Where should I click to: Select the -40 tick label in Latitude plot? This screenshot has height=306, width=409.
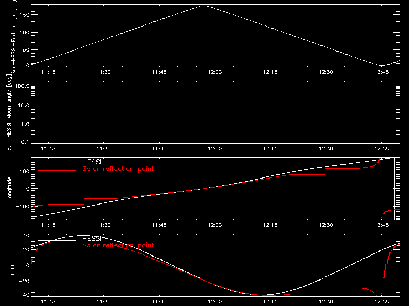pyautogui.click(x=24, y=295)
